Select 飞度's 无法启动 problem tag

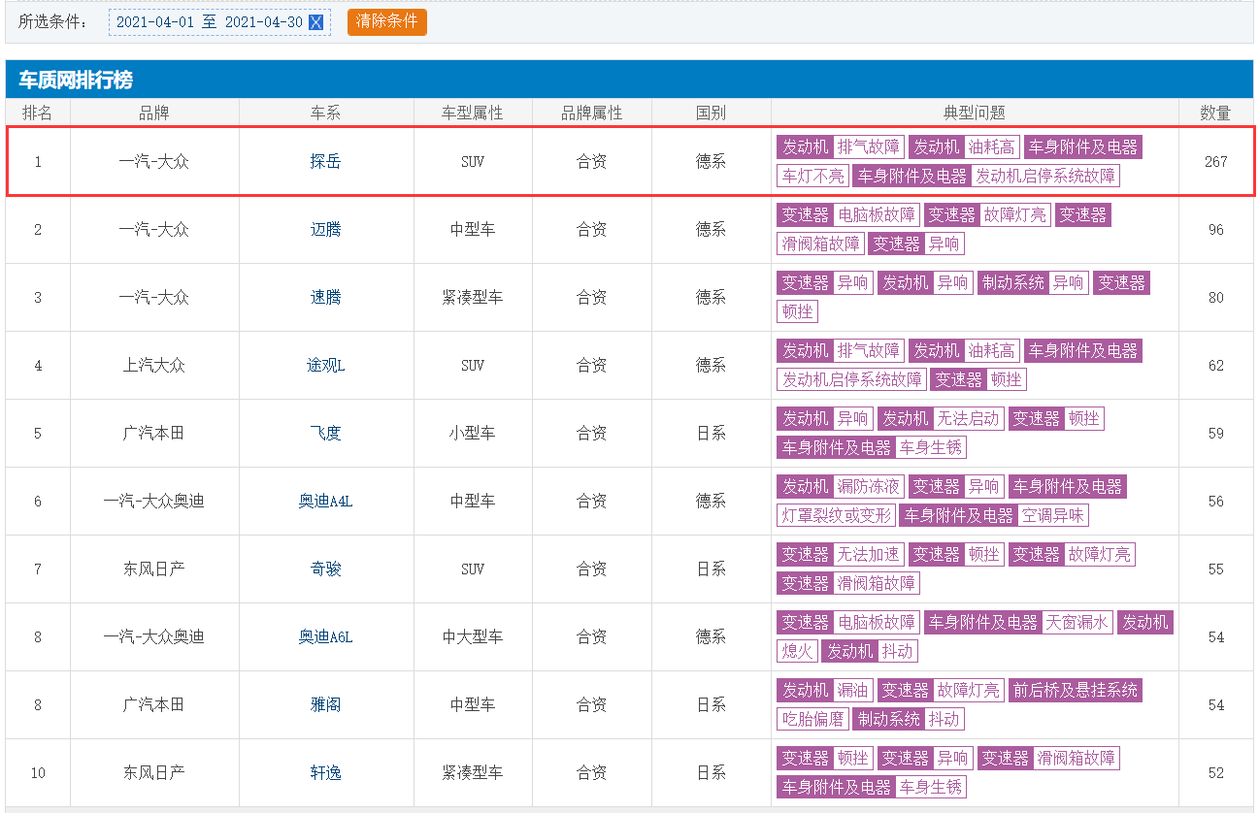[968, 418]
